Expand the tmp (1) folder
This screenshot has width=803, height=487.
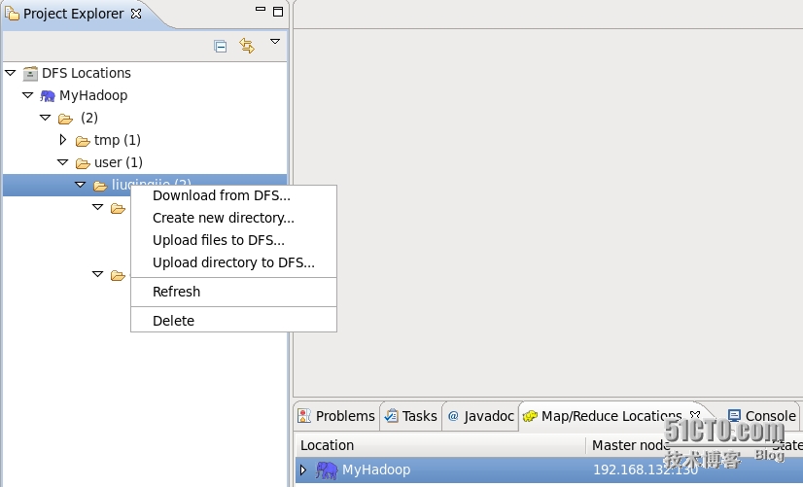[x=63, y=139]
